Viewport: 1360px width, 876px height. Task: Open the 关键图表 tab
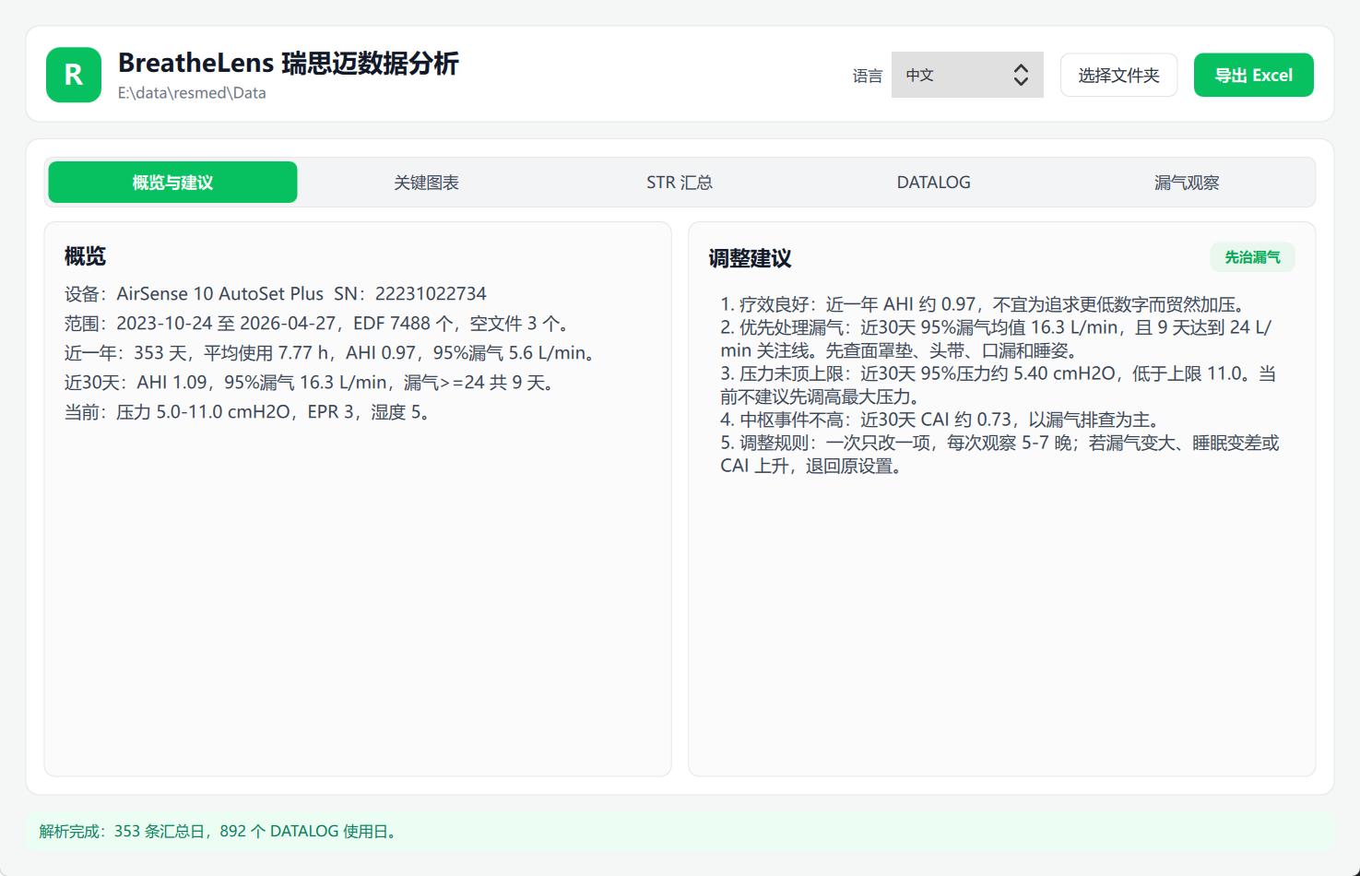(426, 183)
